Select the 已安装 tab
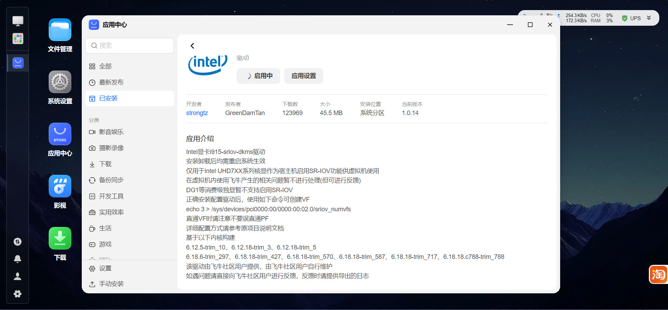Viewport: 668px width, 310px height. pyautogui.click(x=129, y=98)
